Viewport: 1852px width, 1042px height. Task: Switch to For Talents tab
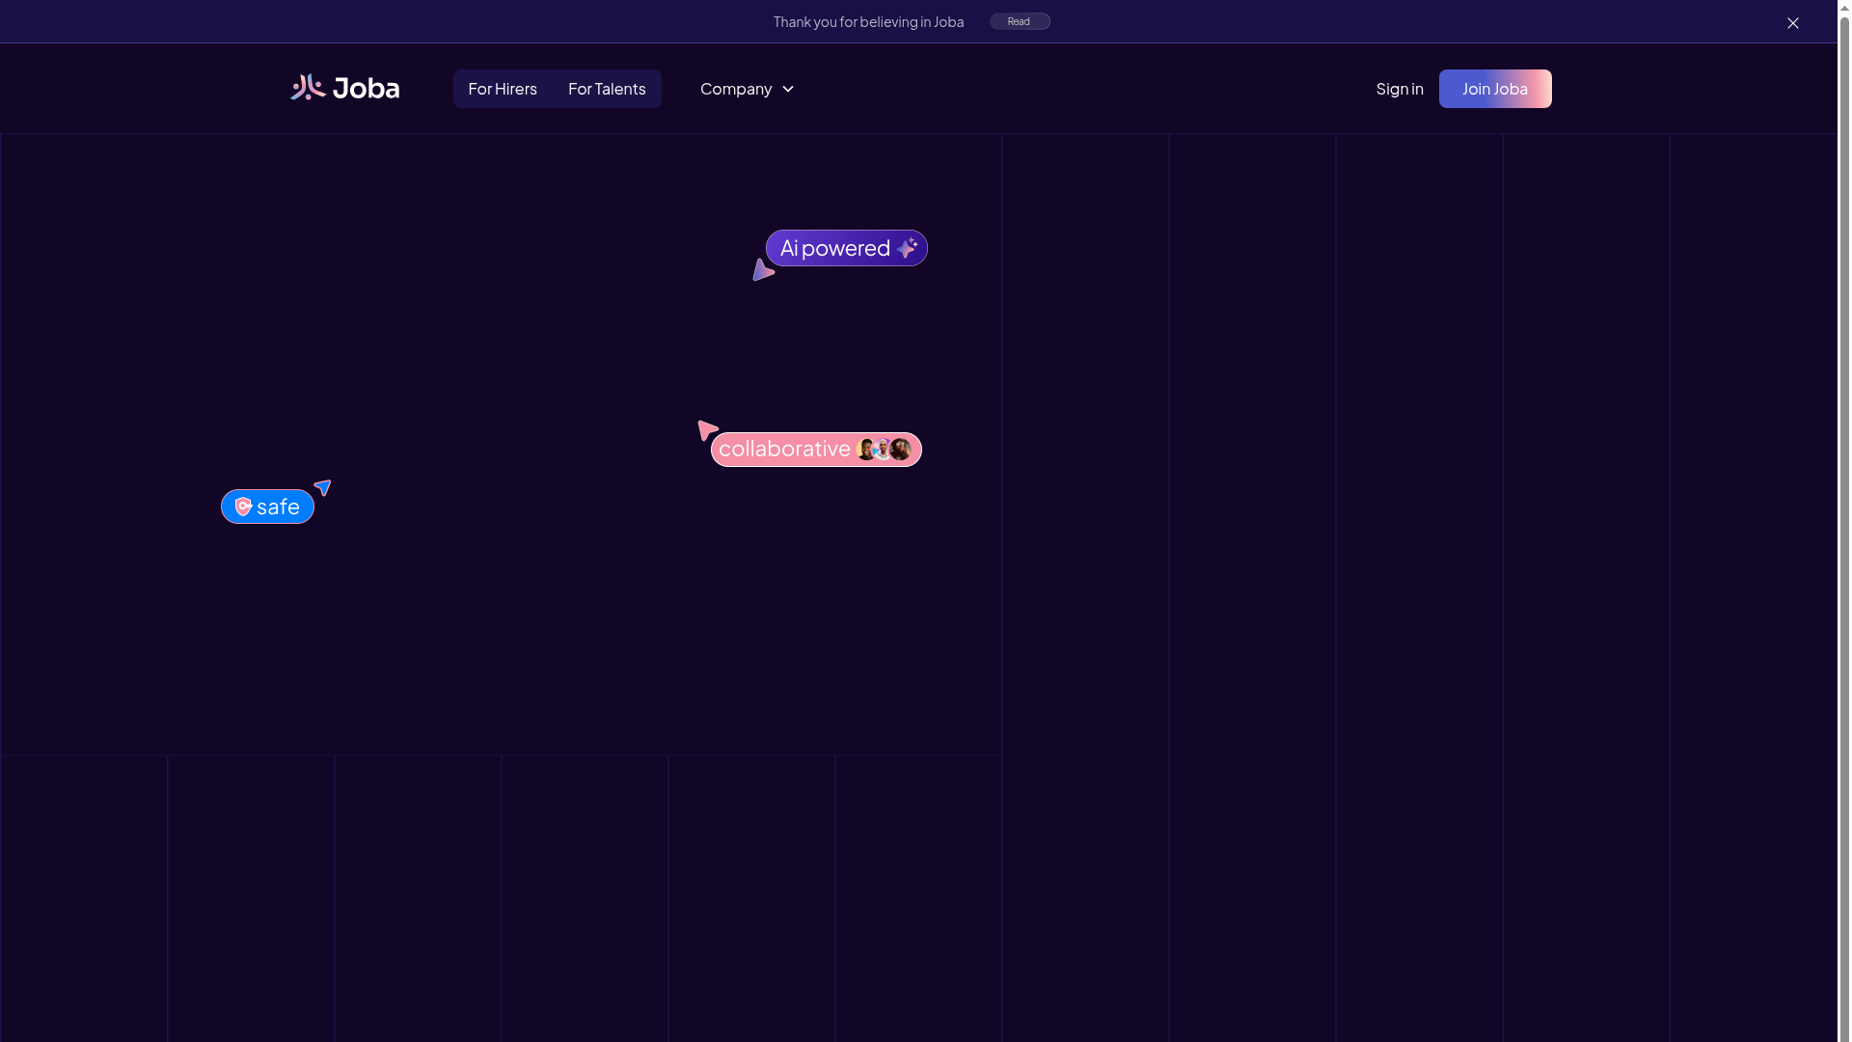pyautogui.click(x=607, y=89)
